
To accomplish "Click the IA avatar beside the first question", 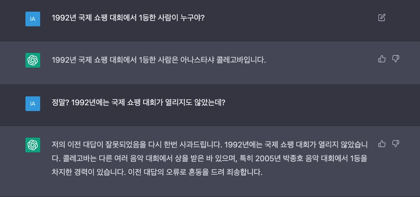I will coord(33,19).
